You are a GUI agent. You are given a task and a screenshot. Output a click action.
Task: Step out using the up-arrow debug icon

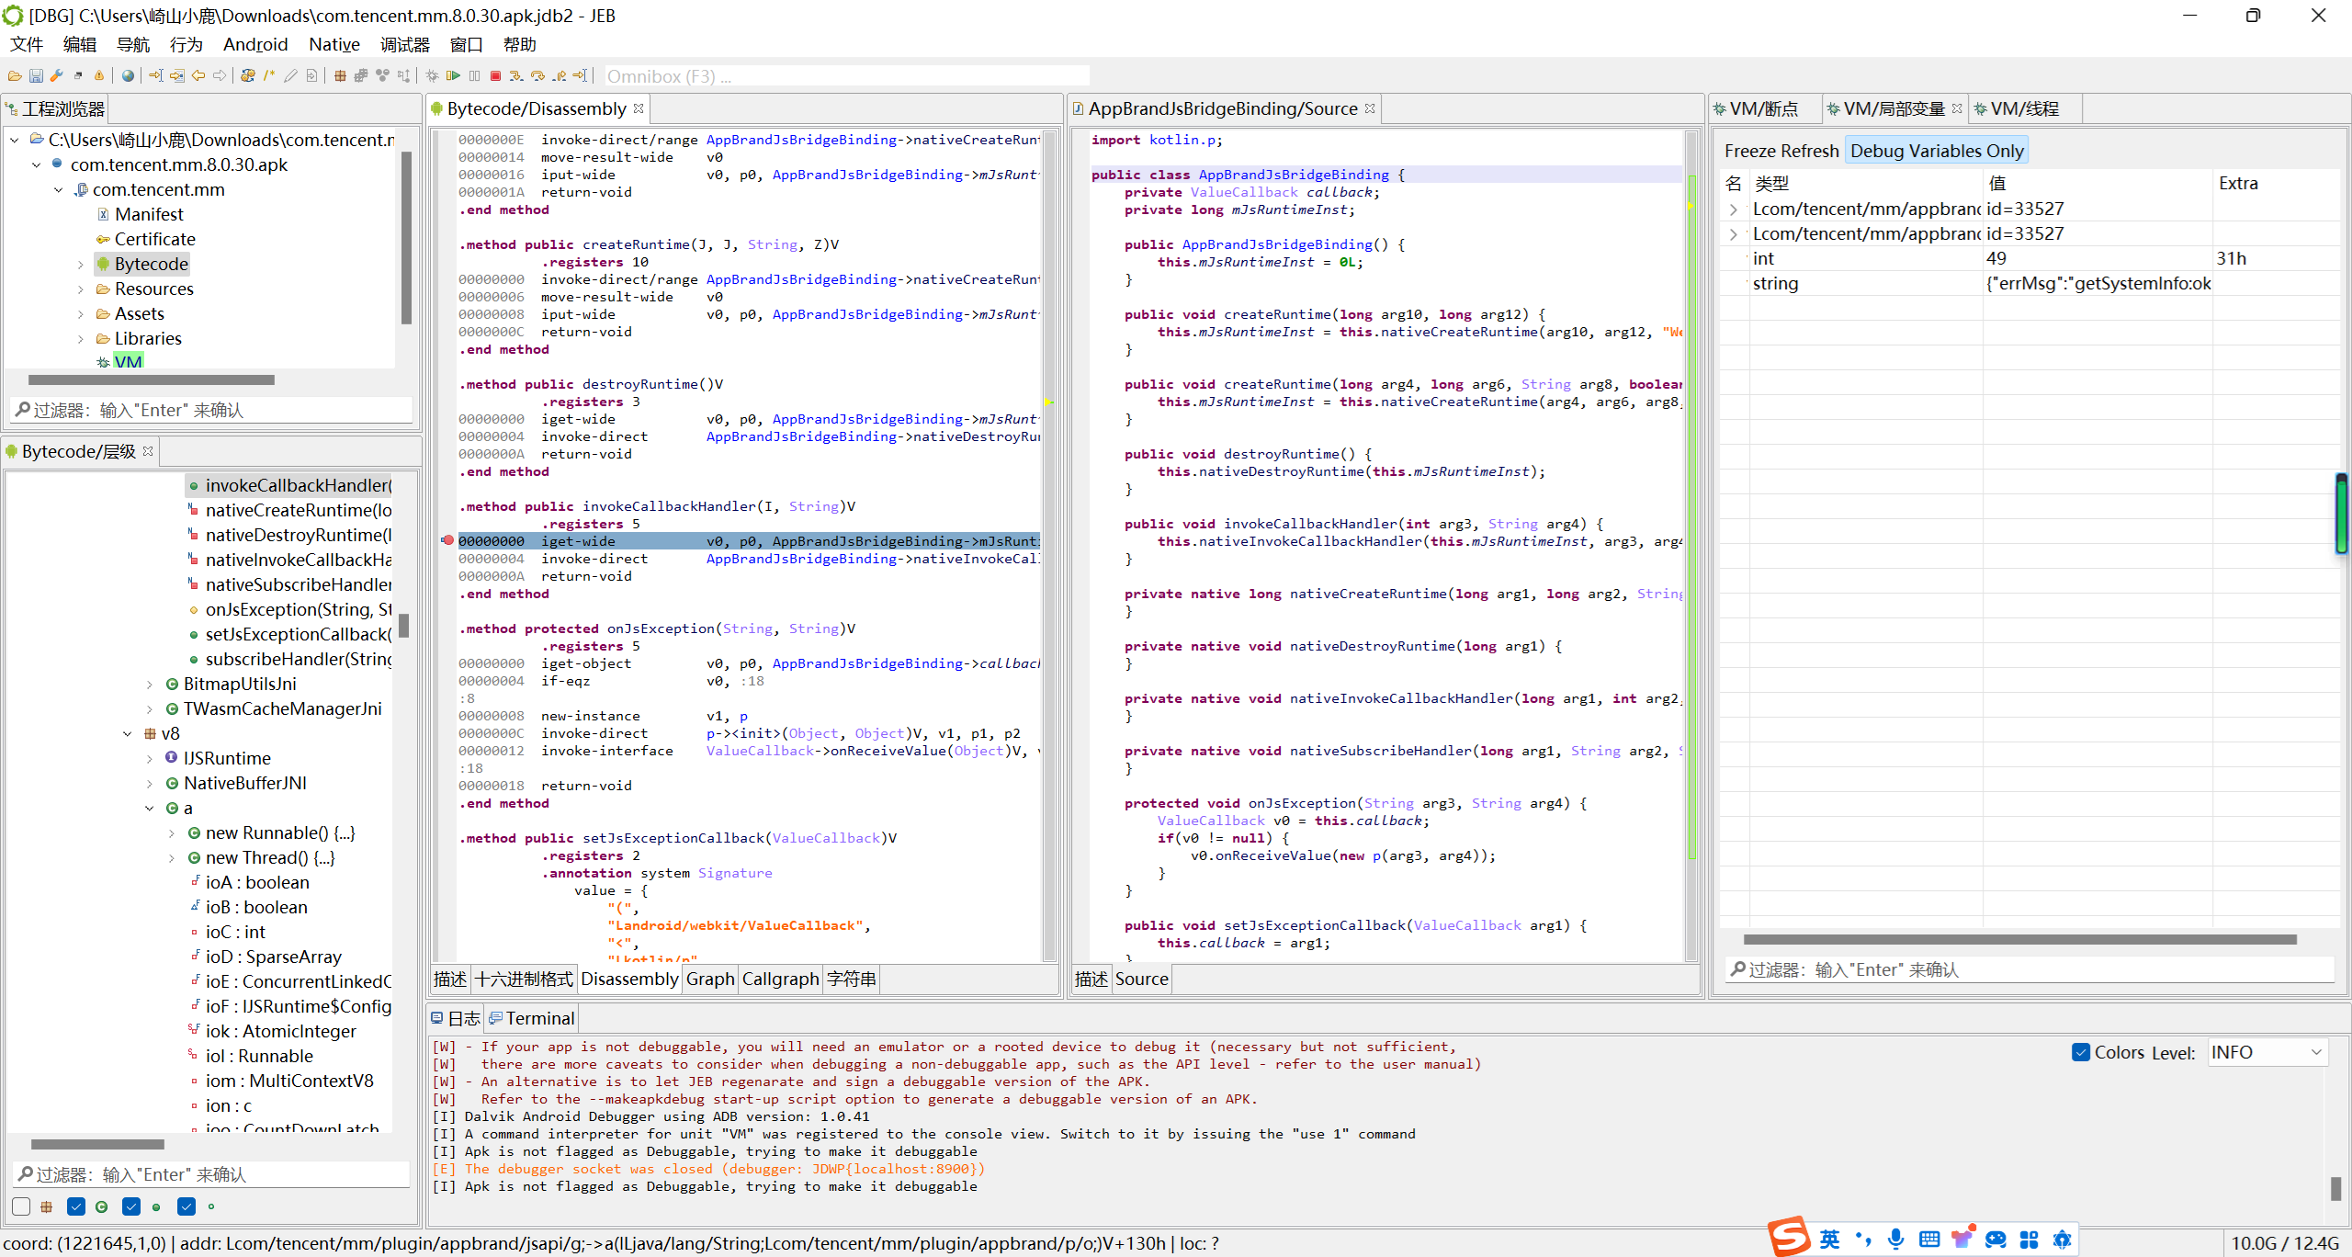(559, 75)
